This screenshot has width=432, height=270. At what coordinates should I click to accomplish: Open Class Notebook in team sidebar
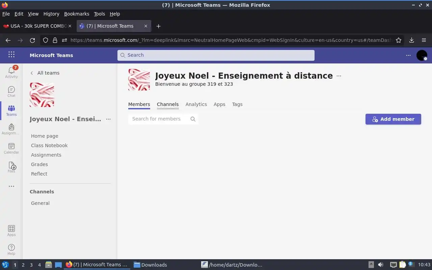pyautogui.click(x=49, y=145)
